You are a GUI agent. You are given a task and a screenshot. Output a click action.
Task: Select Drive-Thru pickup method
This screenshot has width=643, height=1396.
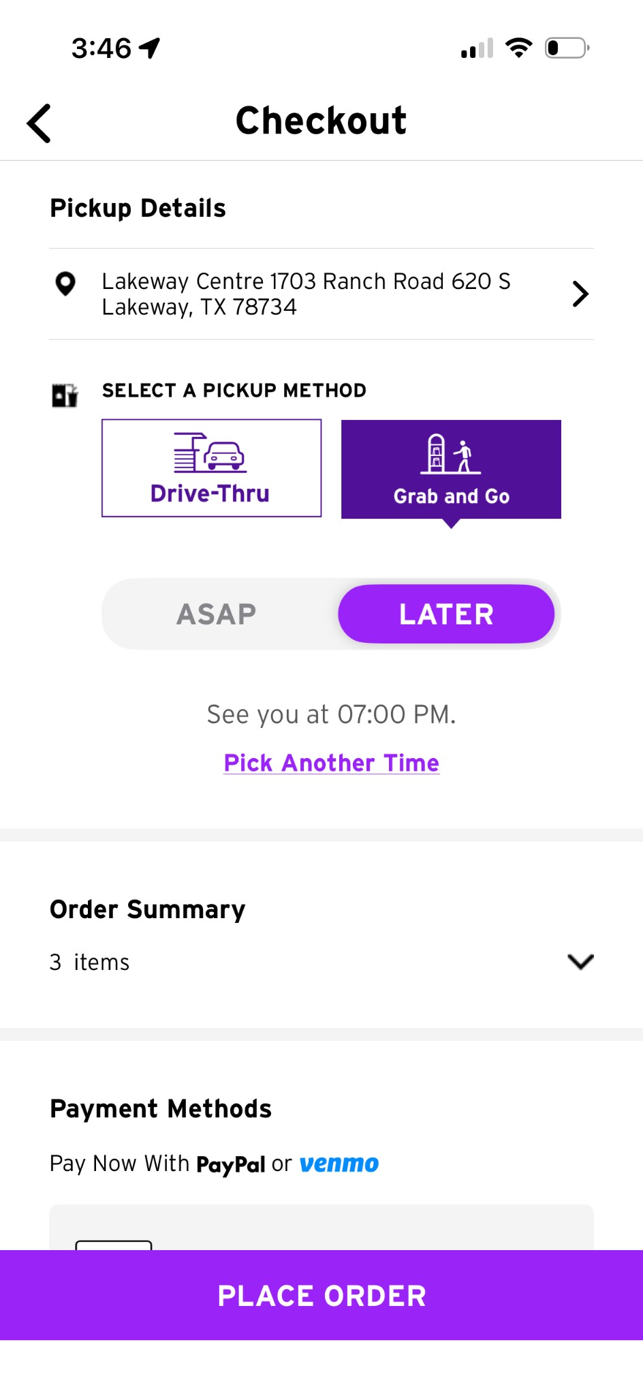211,468
